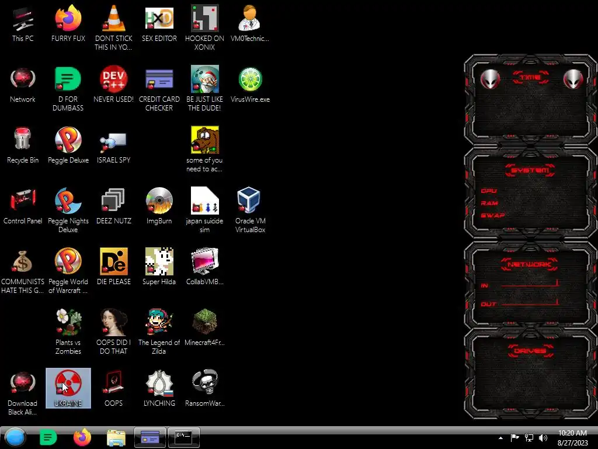Viewport: 598px width, 449px height.
Task: Open volume speaker tray icon
Action: coord(543,437)
